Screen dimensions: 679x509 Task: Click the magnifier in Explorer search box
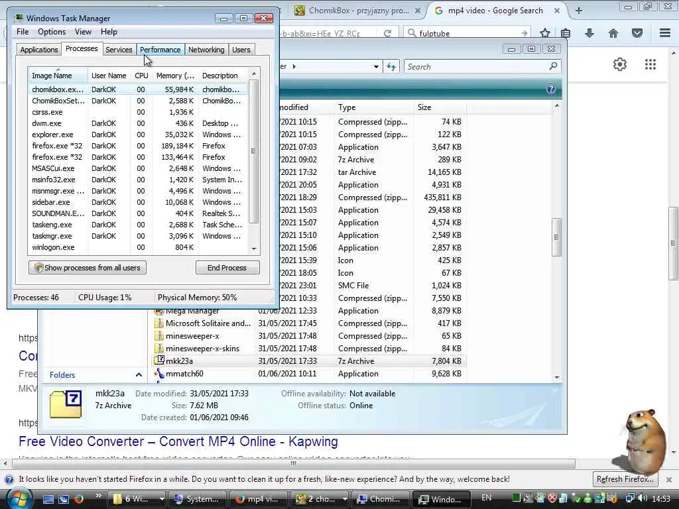pos(553,66)
